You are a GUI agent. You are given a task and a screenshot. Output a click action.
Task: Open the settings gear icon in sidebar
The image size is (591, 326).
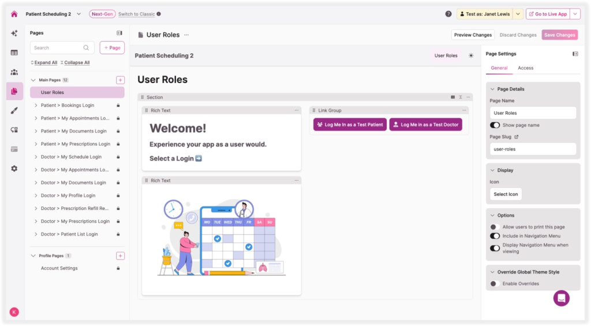click(x=14, y=168)
